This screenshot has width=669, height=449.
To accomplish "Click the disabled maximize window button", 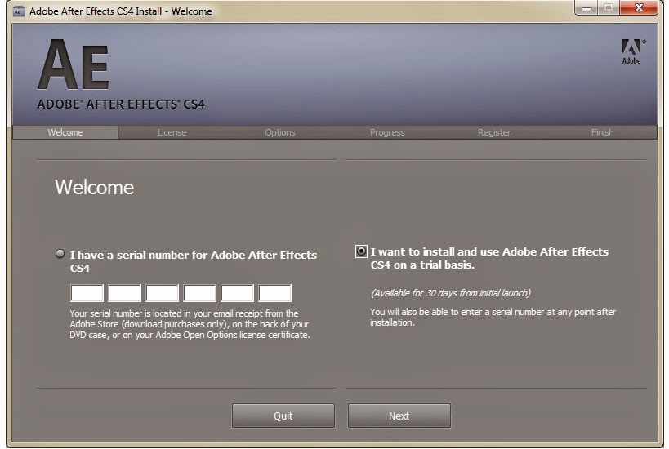I will pos(609,7).
